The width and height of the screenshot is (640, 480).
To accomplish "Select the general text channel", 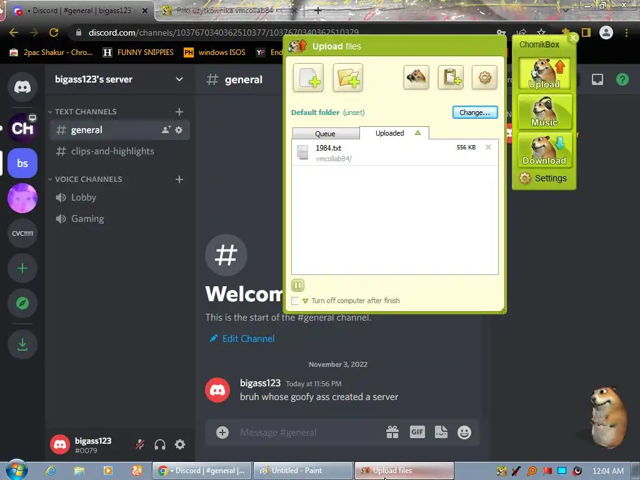I will click(x=119, y=130).
